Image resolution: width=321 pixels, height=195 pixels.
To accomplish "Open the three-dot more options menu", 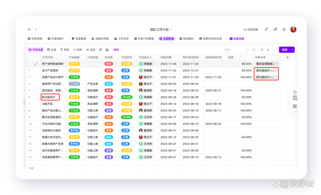I will [274, 49].
